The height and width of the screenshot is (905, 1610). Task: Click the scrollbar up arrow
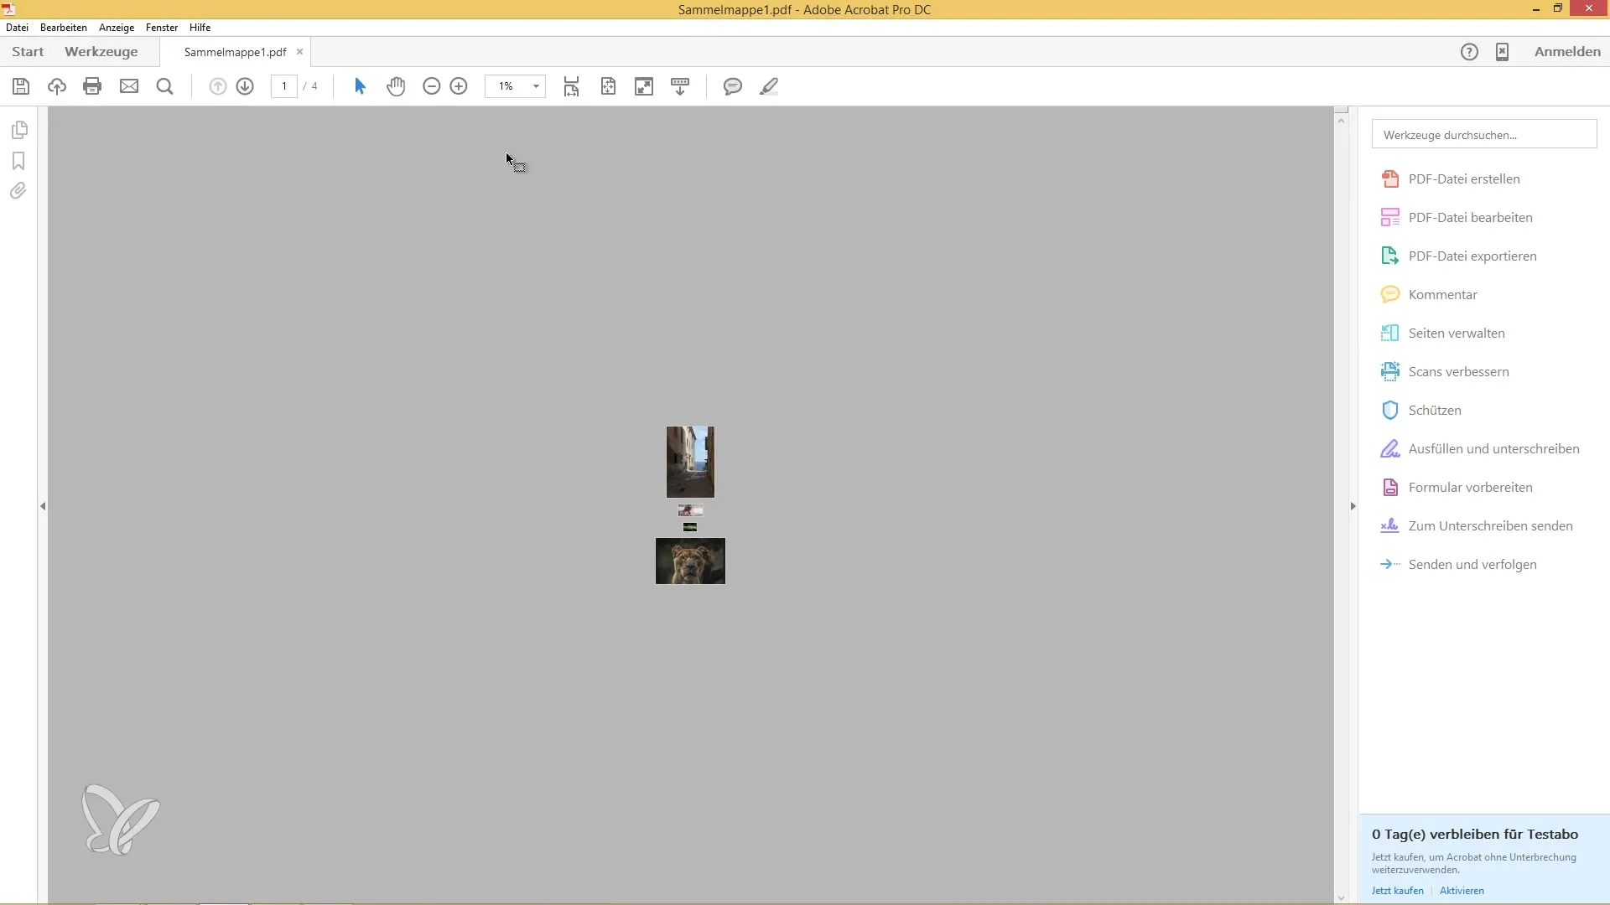pyautogui.click(x=1341, y=121)
